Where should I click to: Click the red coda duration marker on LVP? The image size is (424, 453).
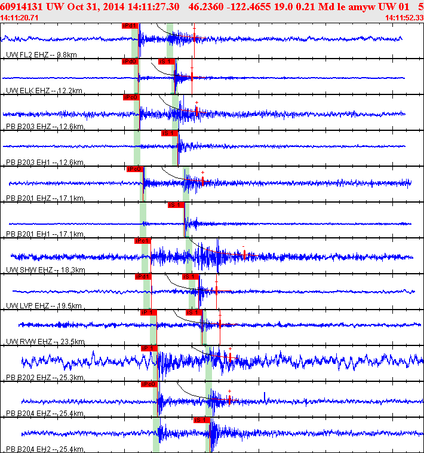click(x=216, y=290)
